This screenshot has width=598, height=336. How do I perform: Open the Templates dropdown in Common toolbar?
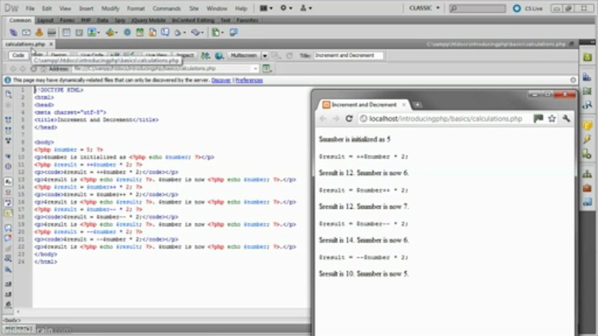218,32
